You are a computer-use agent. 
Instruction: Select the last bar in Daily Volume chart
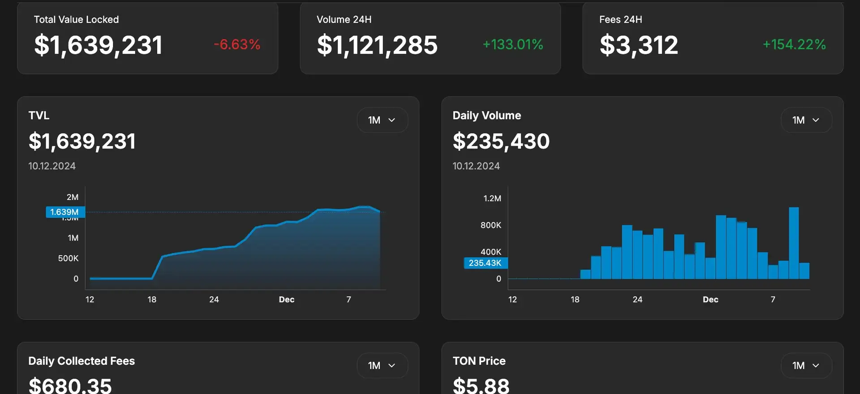[x=804, y=271]
